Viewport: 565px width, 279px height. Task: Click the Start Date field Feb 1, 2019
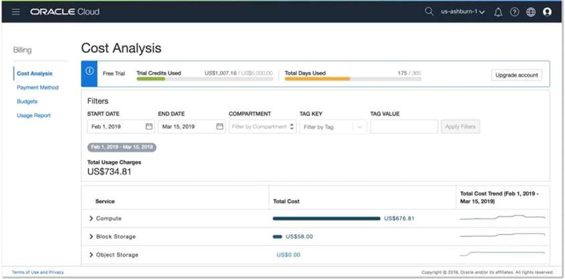tap(121, 127)
